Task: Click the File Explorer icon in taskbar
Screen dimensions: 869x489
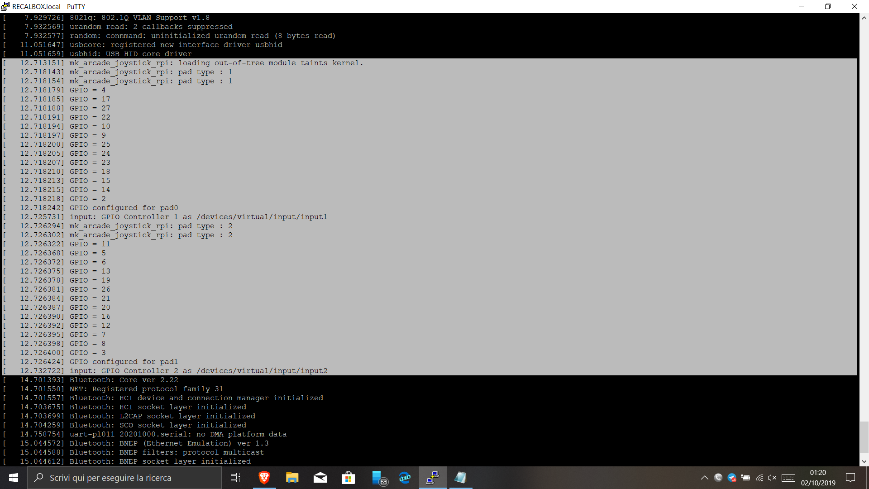Action: click(x=292, y=478)
